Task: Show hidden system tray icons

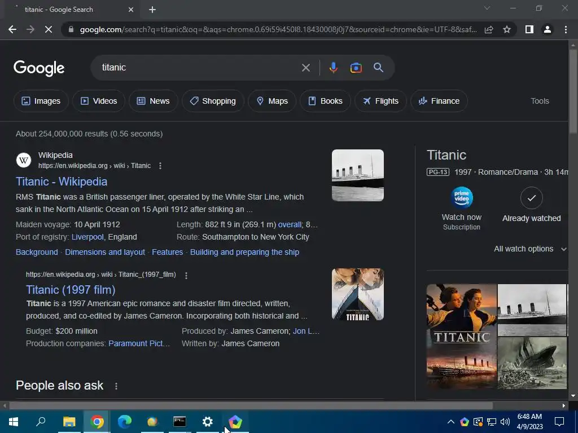Action: pyautogui.click(x=450, y=422)
